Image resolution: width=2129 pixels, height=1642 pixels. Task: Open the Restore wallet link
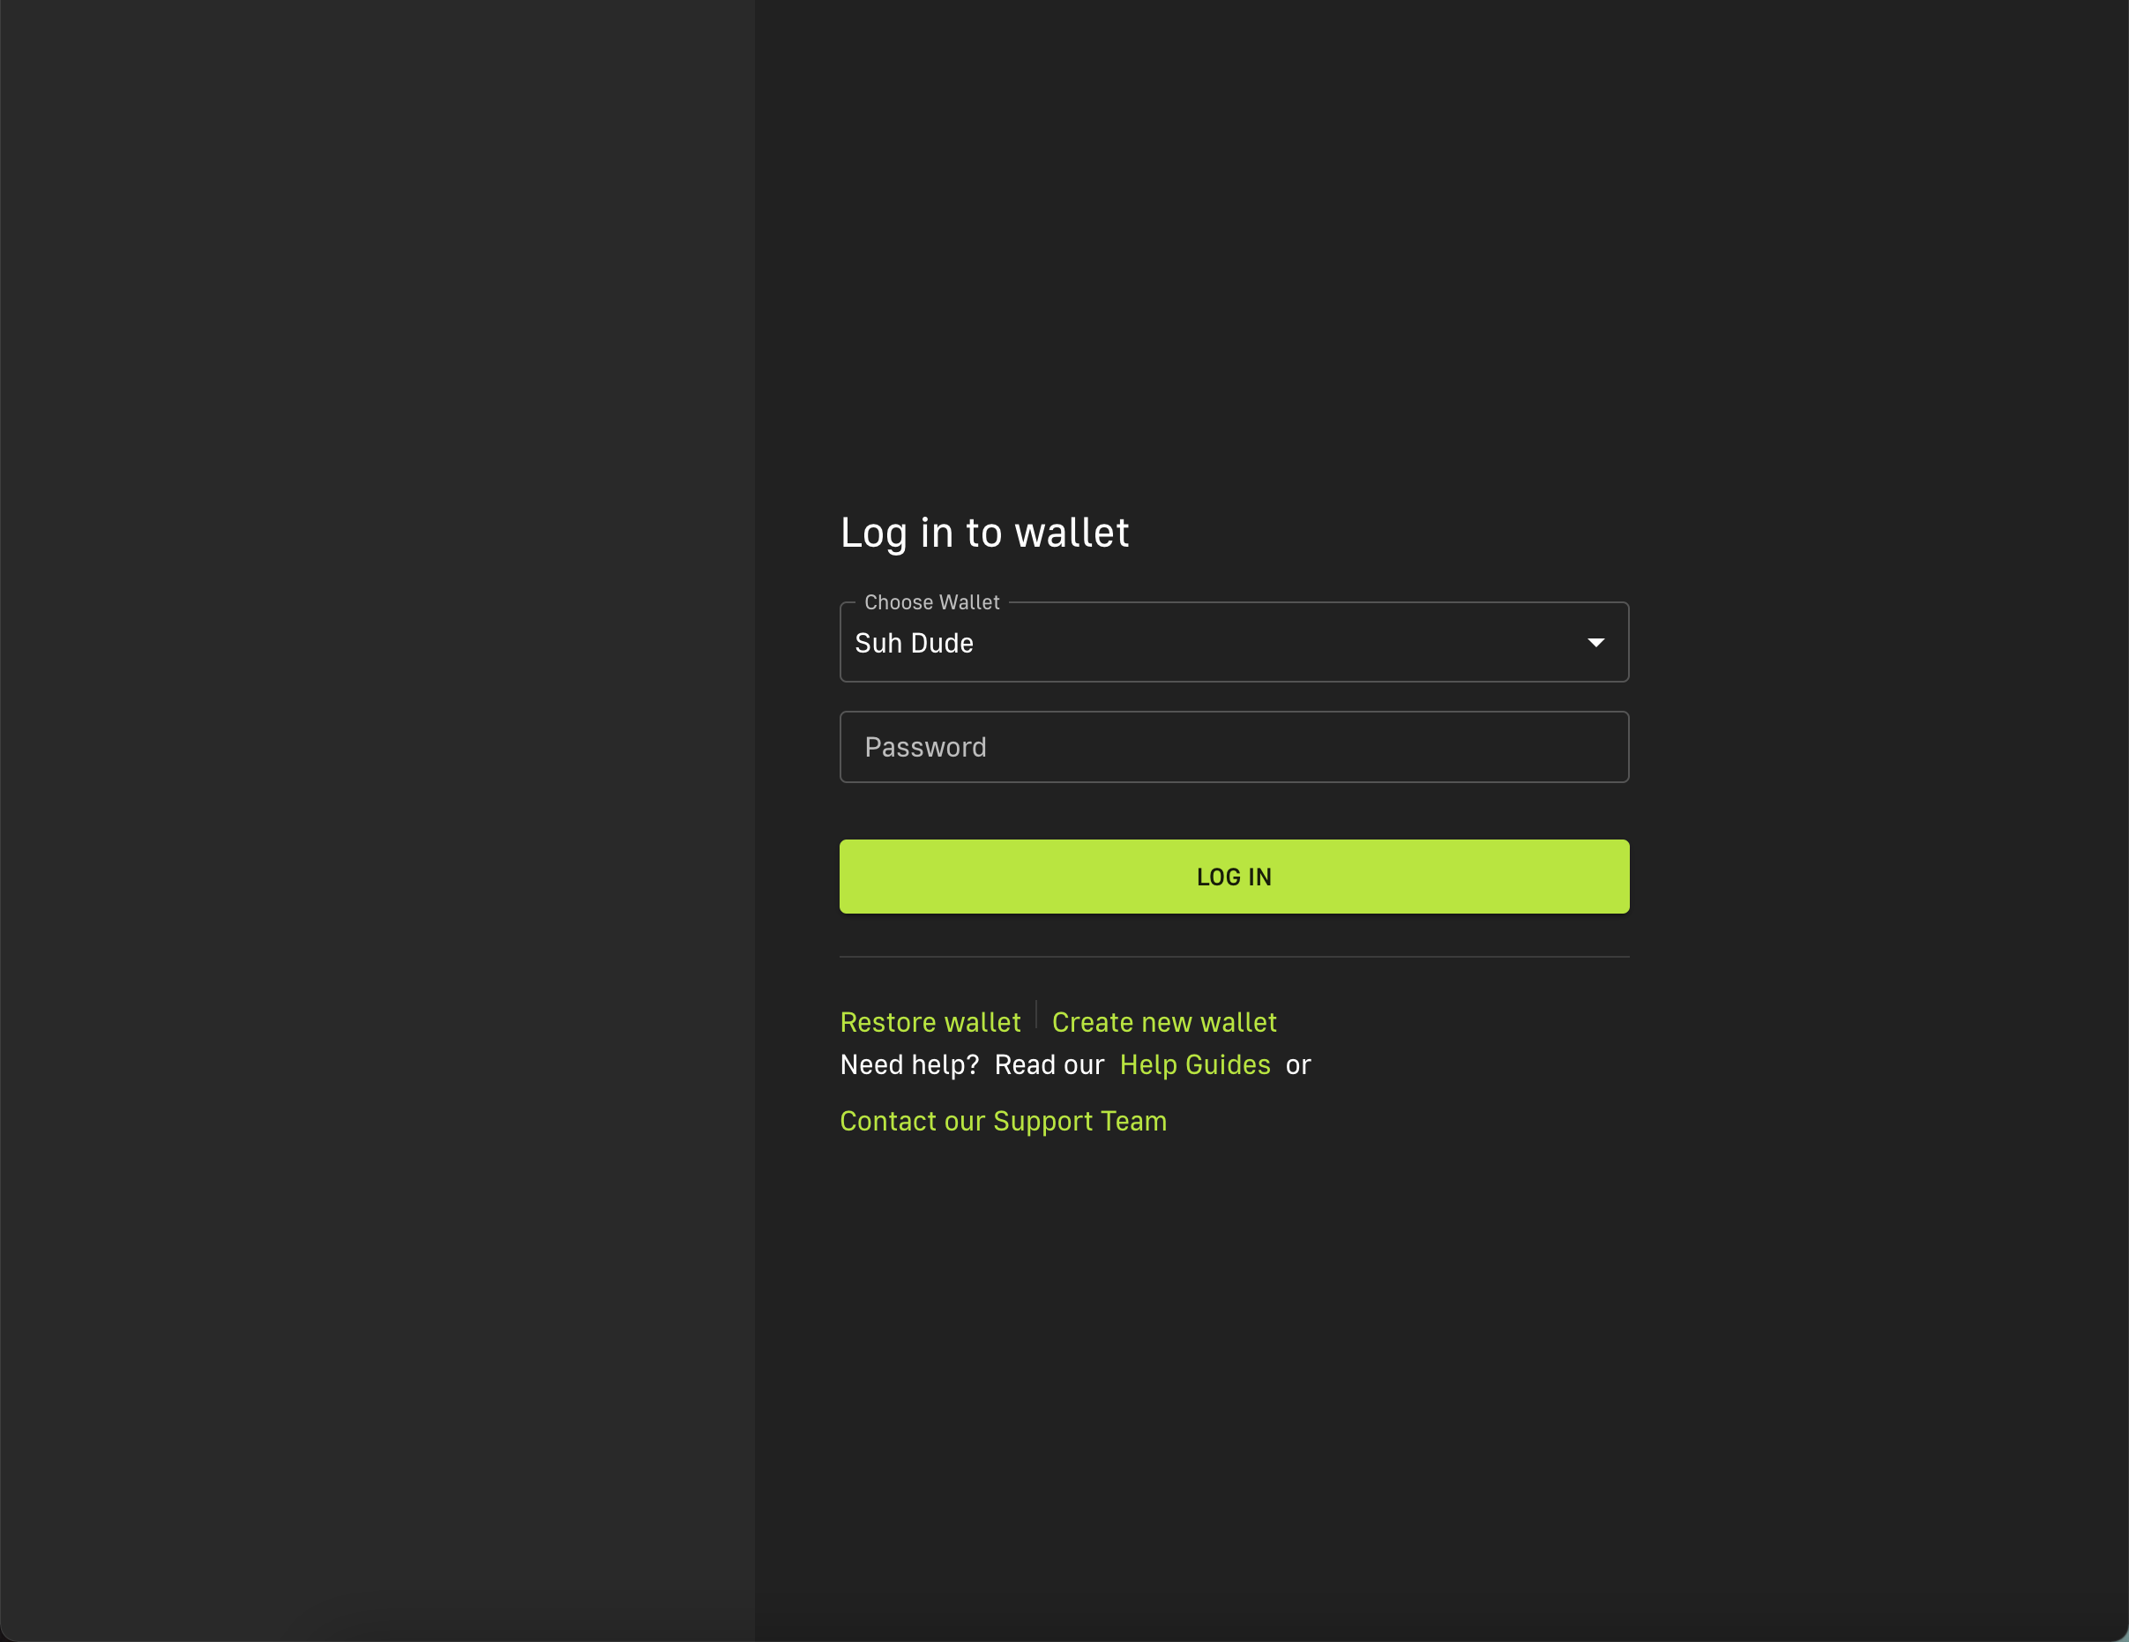pos(930,1022)
